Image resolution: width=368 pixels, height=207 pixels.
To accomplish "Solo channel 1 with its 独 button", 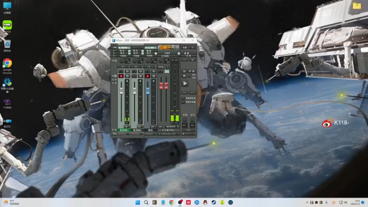I will pos(127,71).
